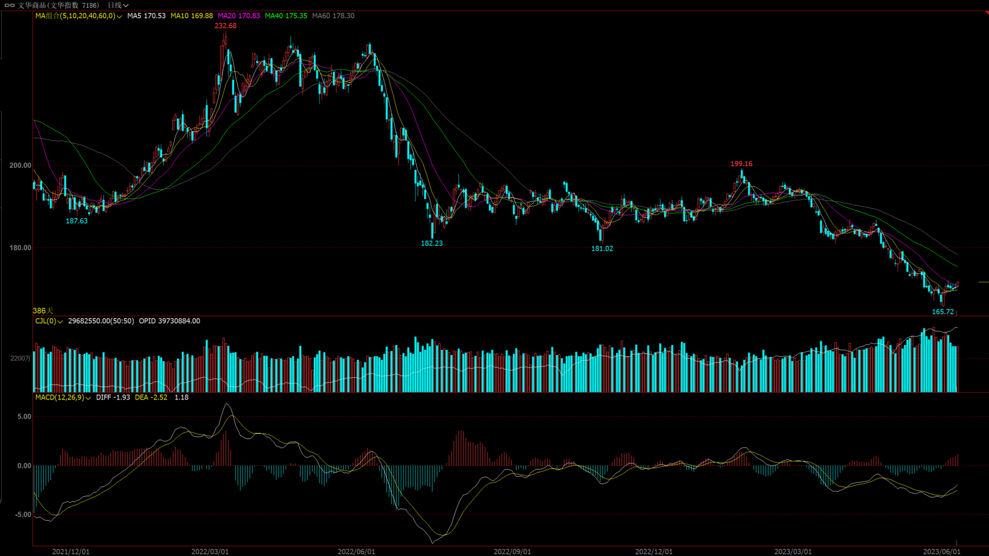Screen dimensions: 989x556
Task: Click the MA5 170.53 readout
Action: (146, 16)
